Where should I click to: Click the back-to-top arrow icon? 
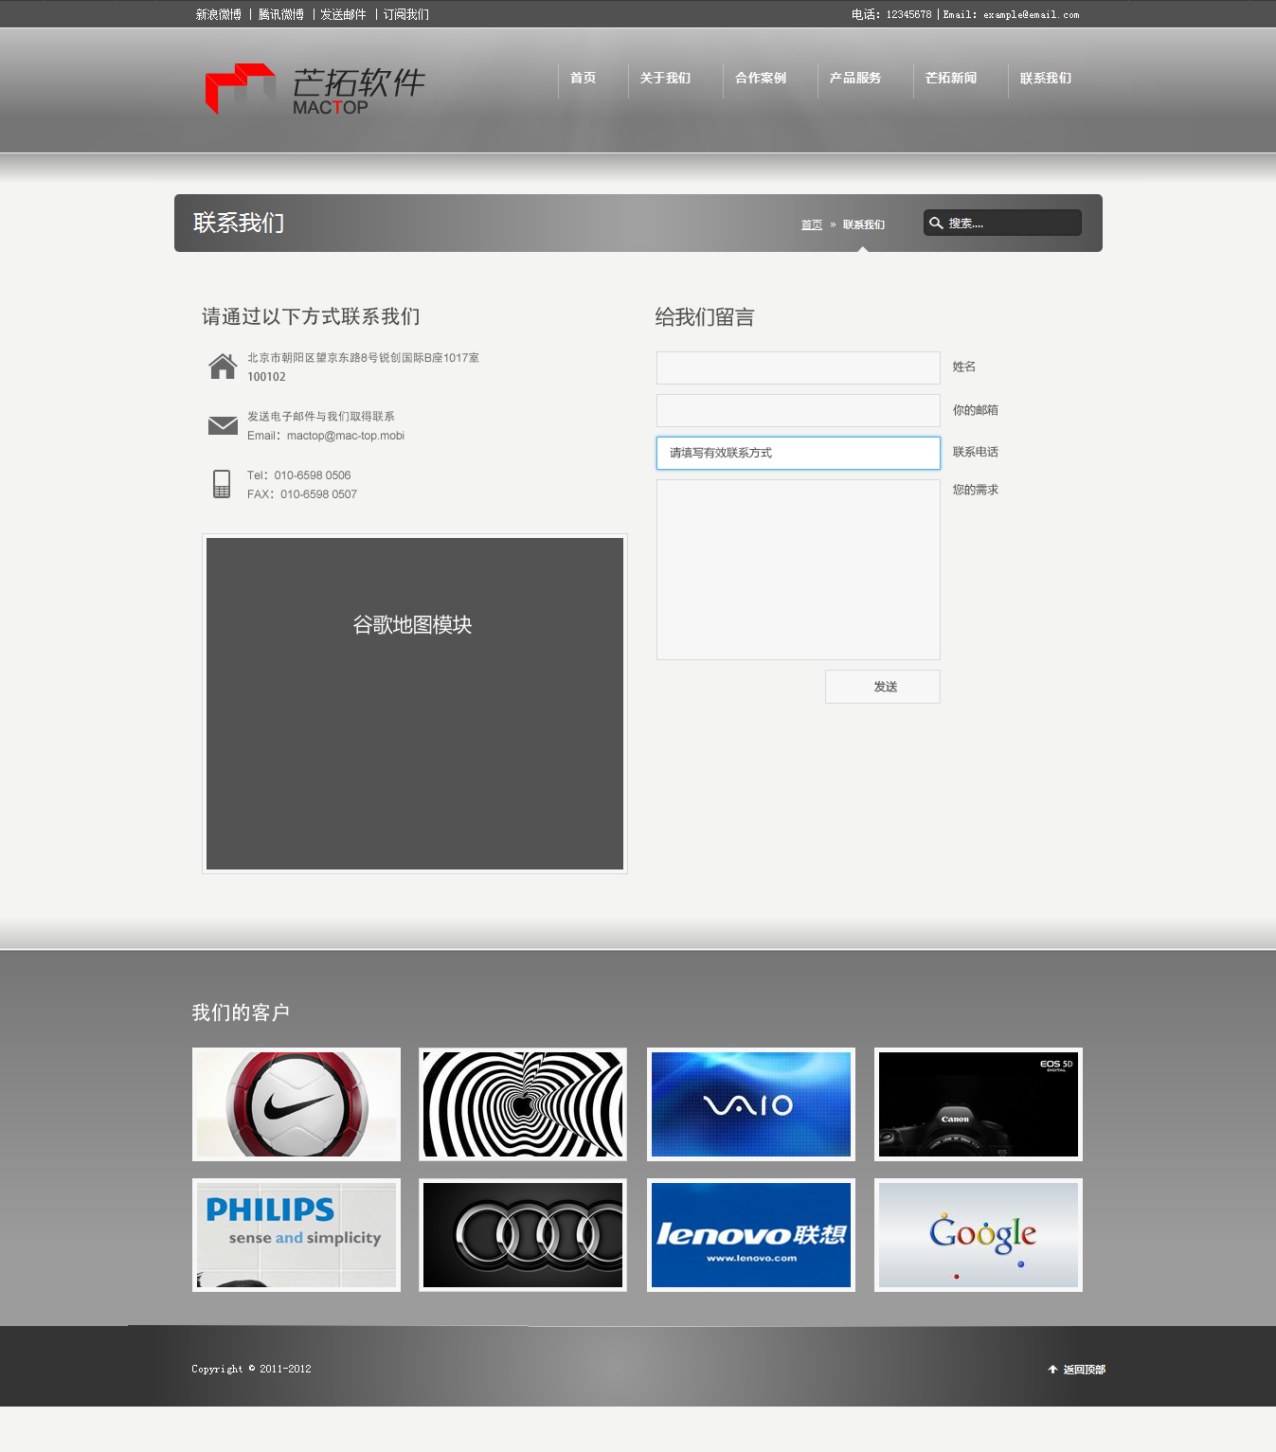coord(1052,1370)
